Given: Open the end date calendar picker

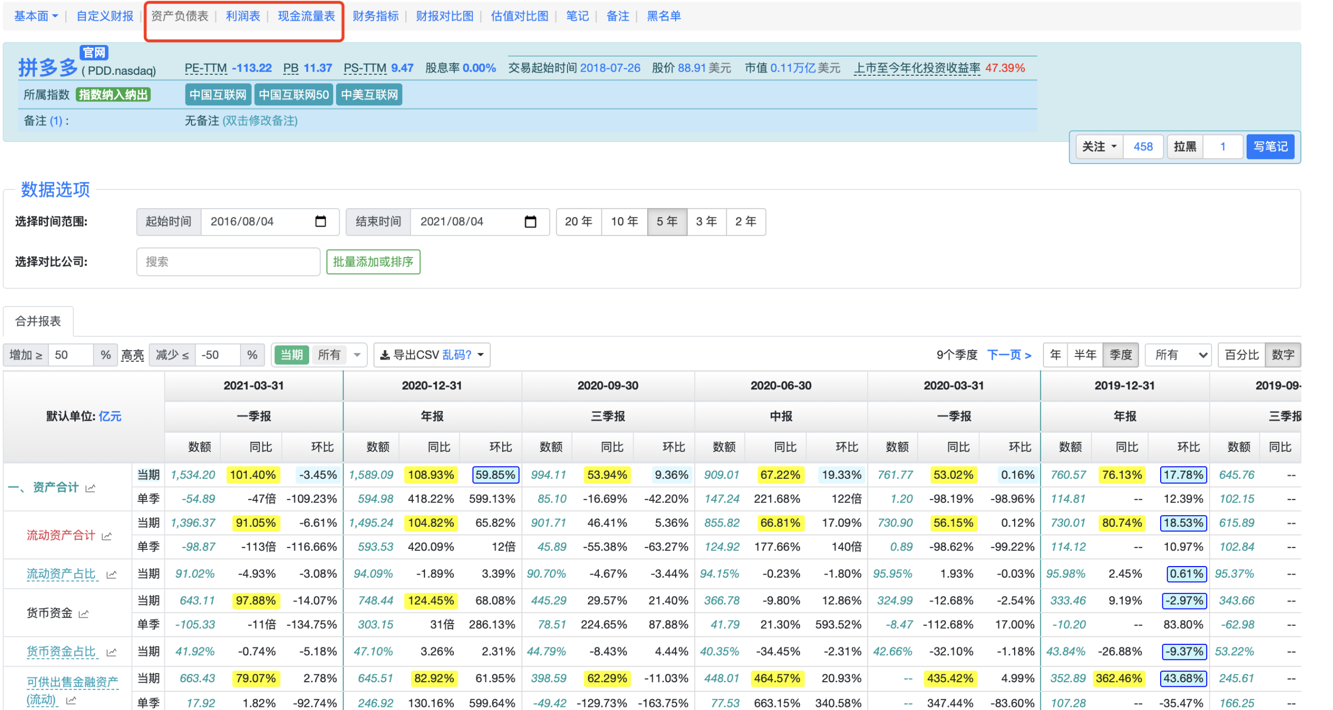Looking at the screenshot, I should tap(531, 221).
